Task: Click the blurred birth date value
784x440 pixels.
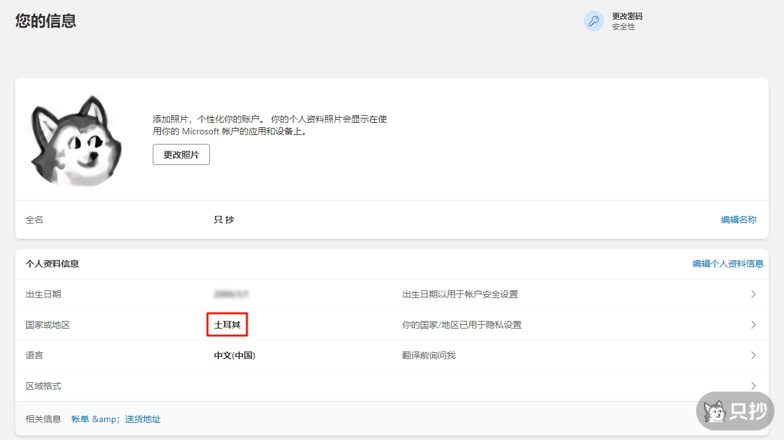Action: click(231, 294)
